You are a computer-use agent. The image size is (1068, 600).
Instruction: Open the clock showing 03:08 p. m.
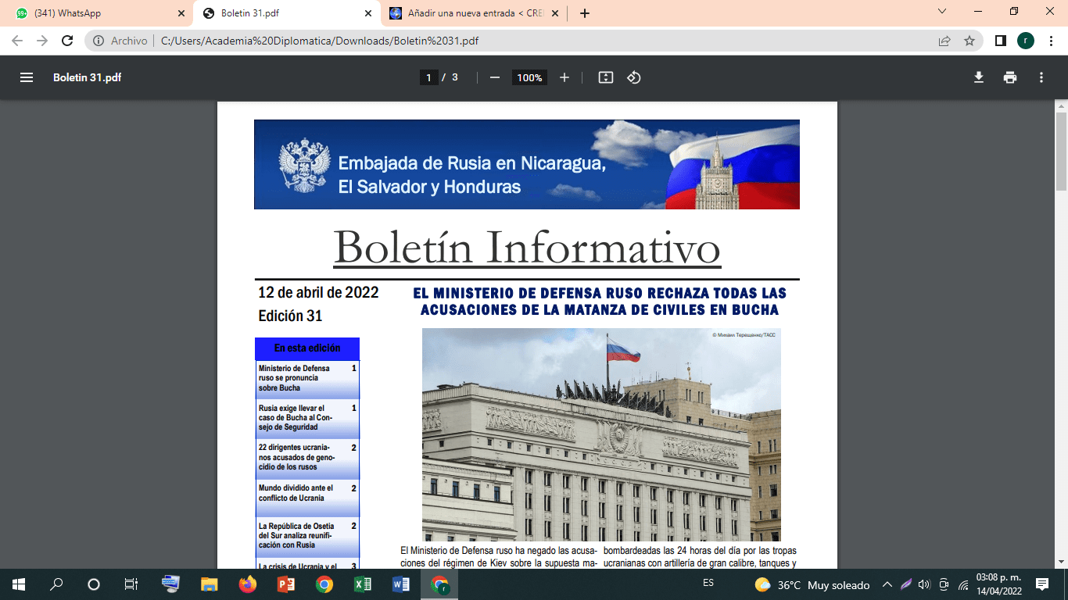pos(998,584)
